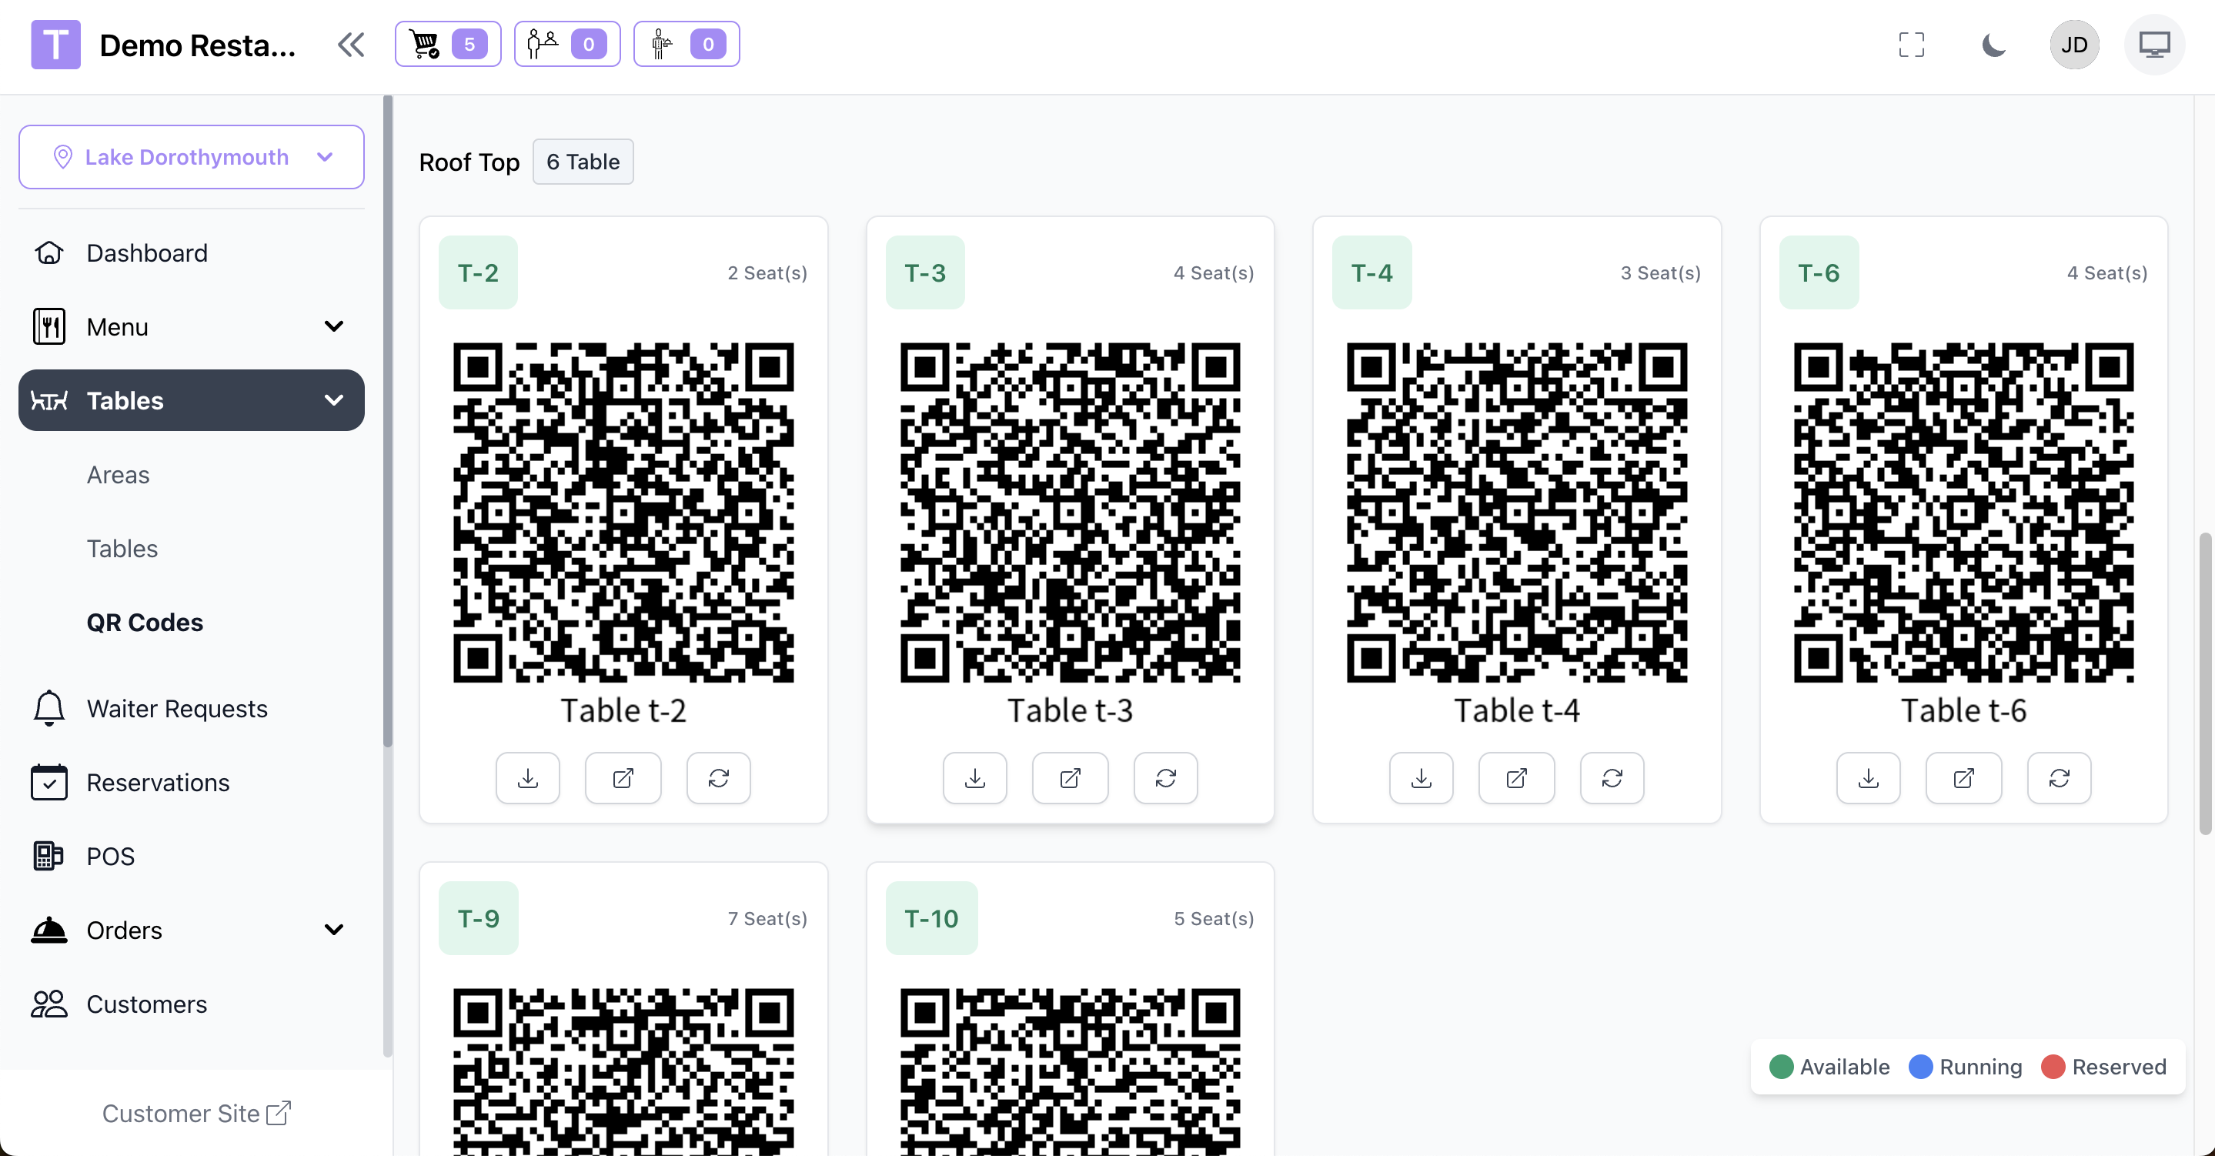This screenshot has width=2215, height=1156.
Task: Click the Table t-9 QR code image
Action: coord(623,1071)
